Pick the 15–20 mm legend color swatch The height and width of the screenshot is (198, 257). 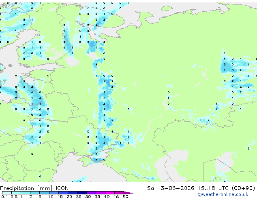point(63,193)
